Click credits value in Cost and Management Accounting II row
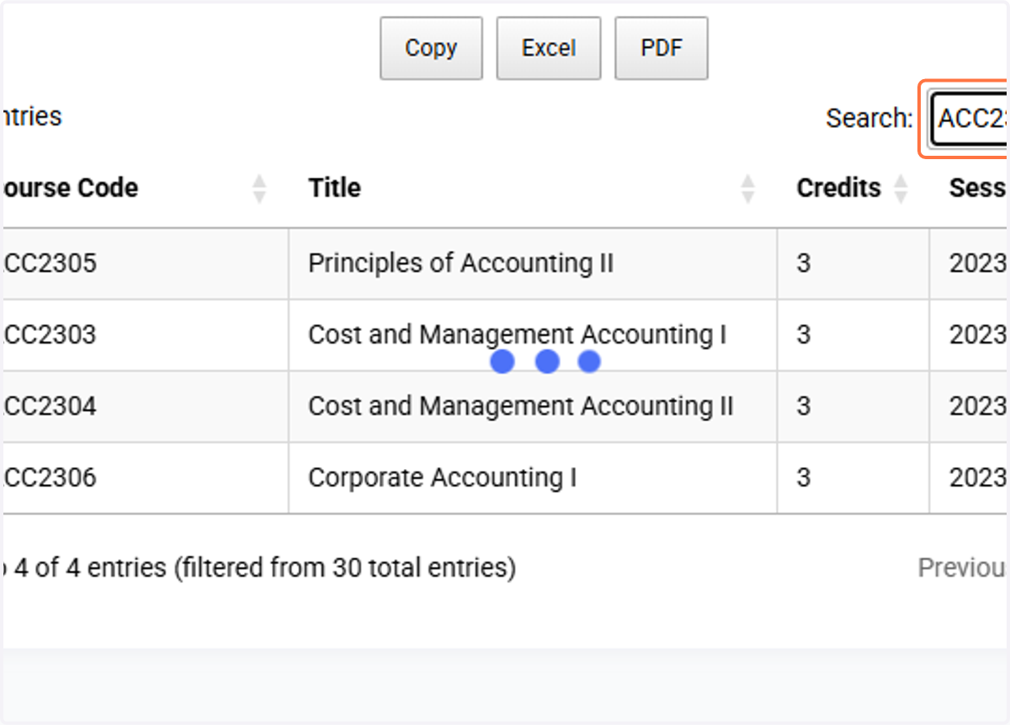 (x=804, y=407)
